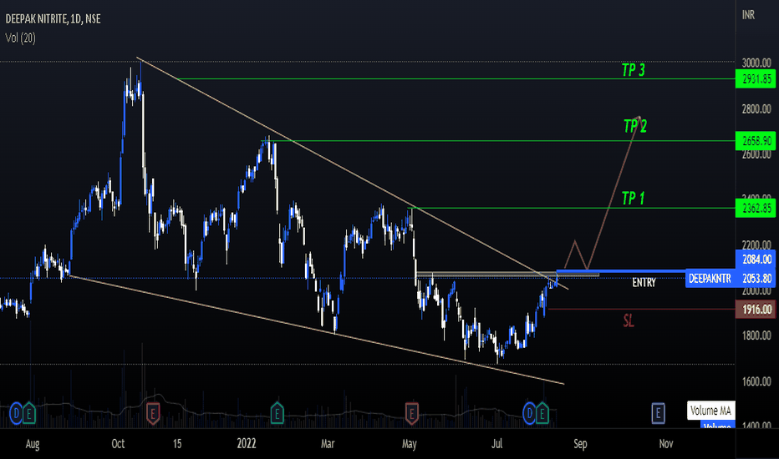Click the 2658.90 green price label
The height and width of the screenshot is (459, 779).
pyautogui.click(x=755, y=141)
